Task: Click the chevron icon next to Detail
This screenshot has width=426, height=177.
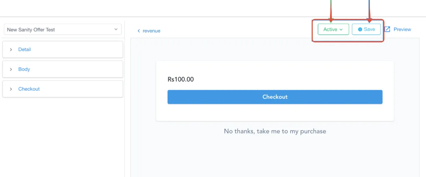Action: 11,50
